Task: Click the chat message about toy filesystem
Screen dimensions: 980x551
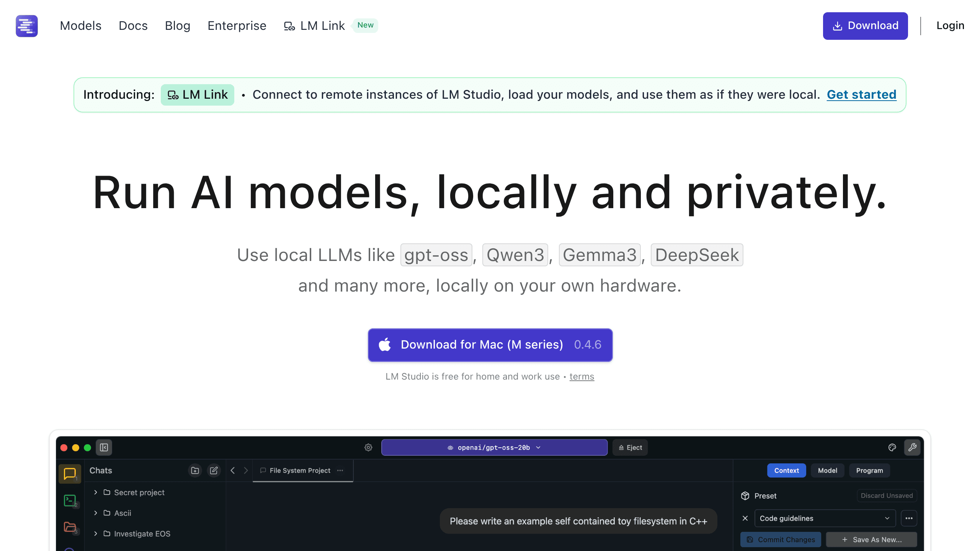Action: pos(578,521)
